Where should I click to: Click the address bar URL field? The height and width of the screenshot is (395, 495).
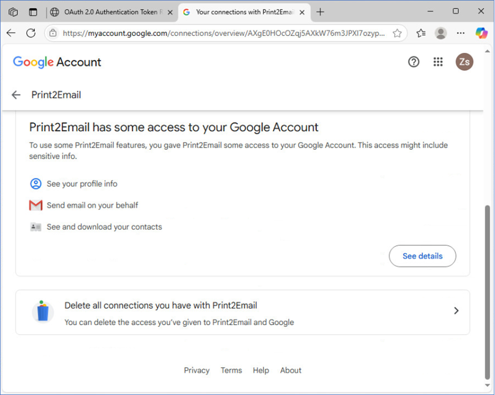tap(224, 33)
